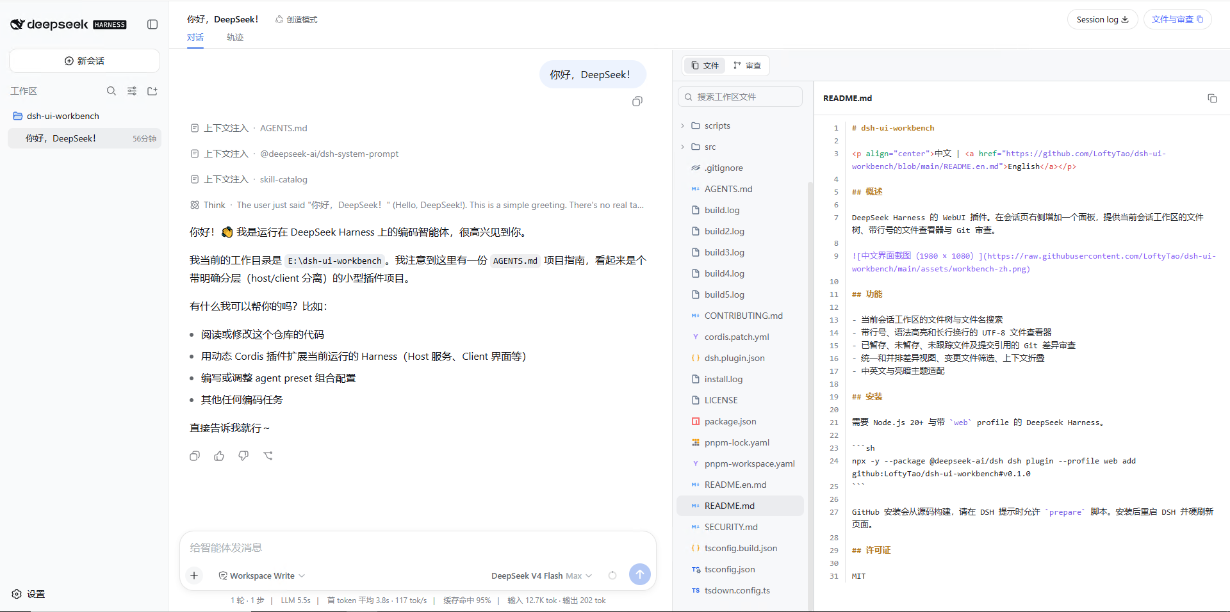This screenshot has width=1230, height=612.
Task: Open the build.log file
Action: point(740,210)
